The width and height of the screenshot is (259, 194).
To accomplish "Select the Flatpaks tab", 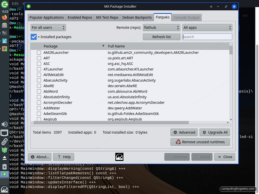I will pyautogui.click(x=163, y=17).
